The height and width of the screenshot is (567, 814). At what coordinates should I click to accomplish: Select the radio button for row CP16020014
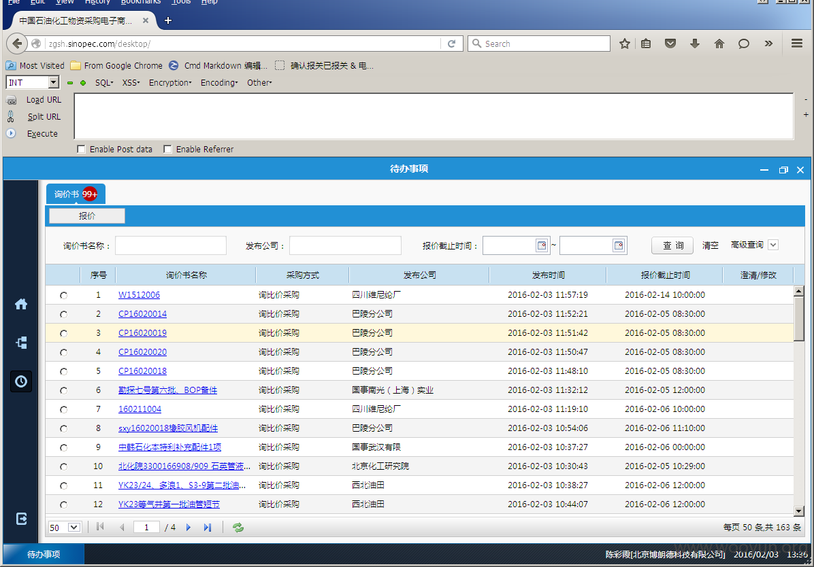tap(63, 314)
